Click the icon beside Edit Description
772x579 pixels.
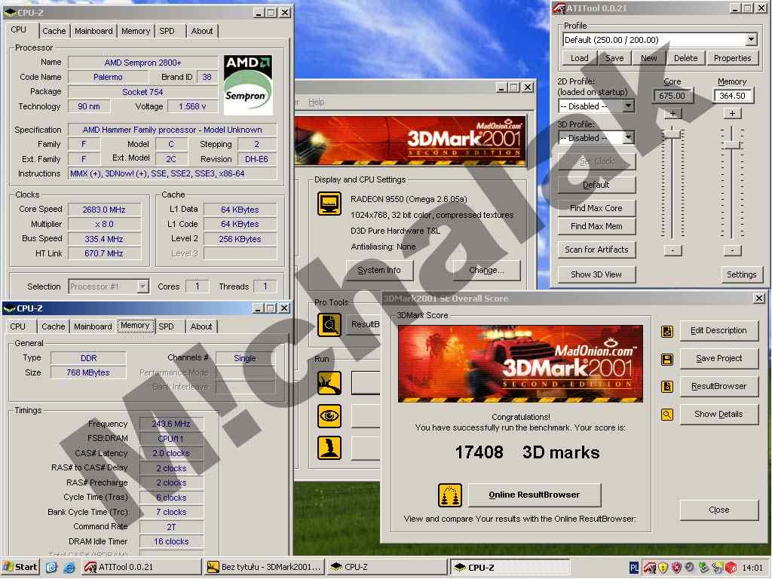(667, 332)
